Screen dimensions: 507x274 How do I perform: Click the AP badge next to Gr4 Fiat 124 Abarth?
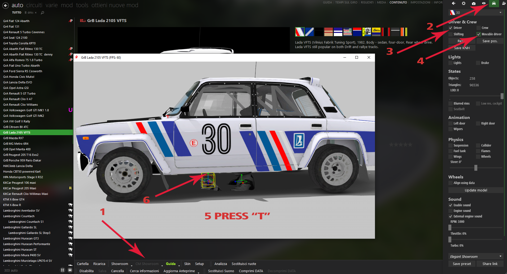tap(71, 21)
